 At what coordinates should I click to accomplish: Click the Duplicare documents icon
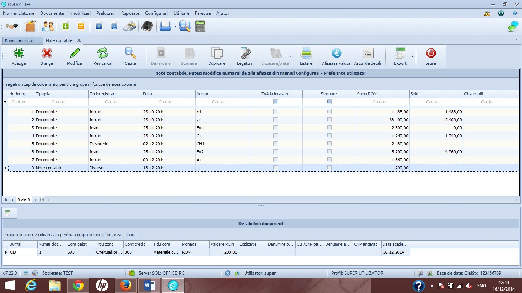coord(217,53)
